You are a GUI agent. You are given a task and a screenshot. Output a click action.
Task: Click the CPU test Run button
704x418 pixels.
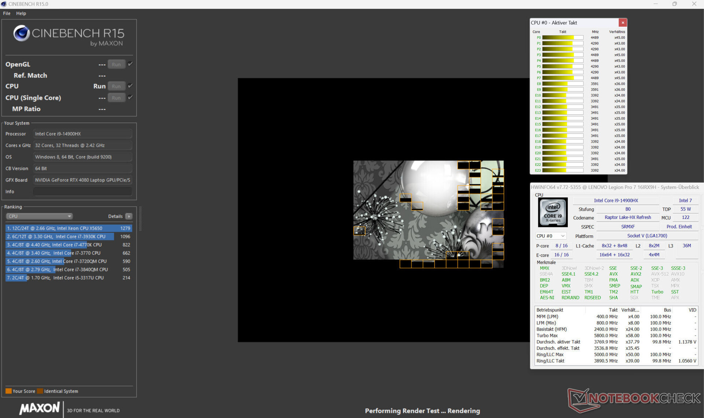[x=116, y=86]
